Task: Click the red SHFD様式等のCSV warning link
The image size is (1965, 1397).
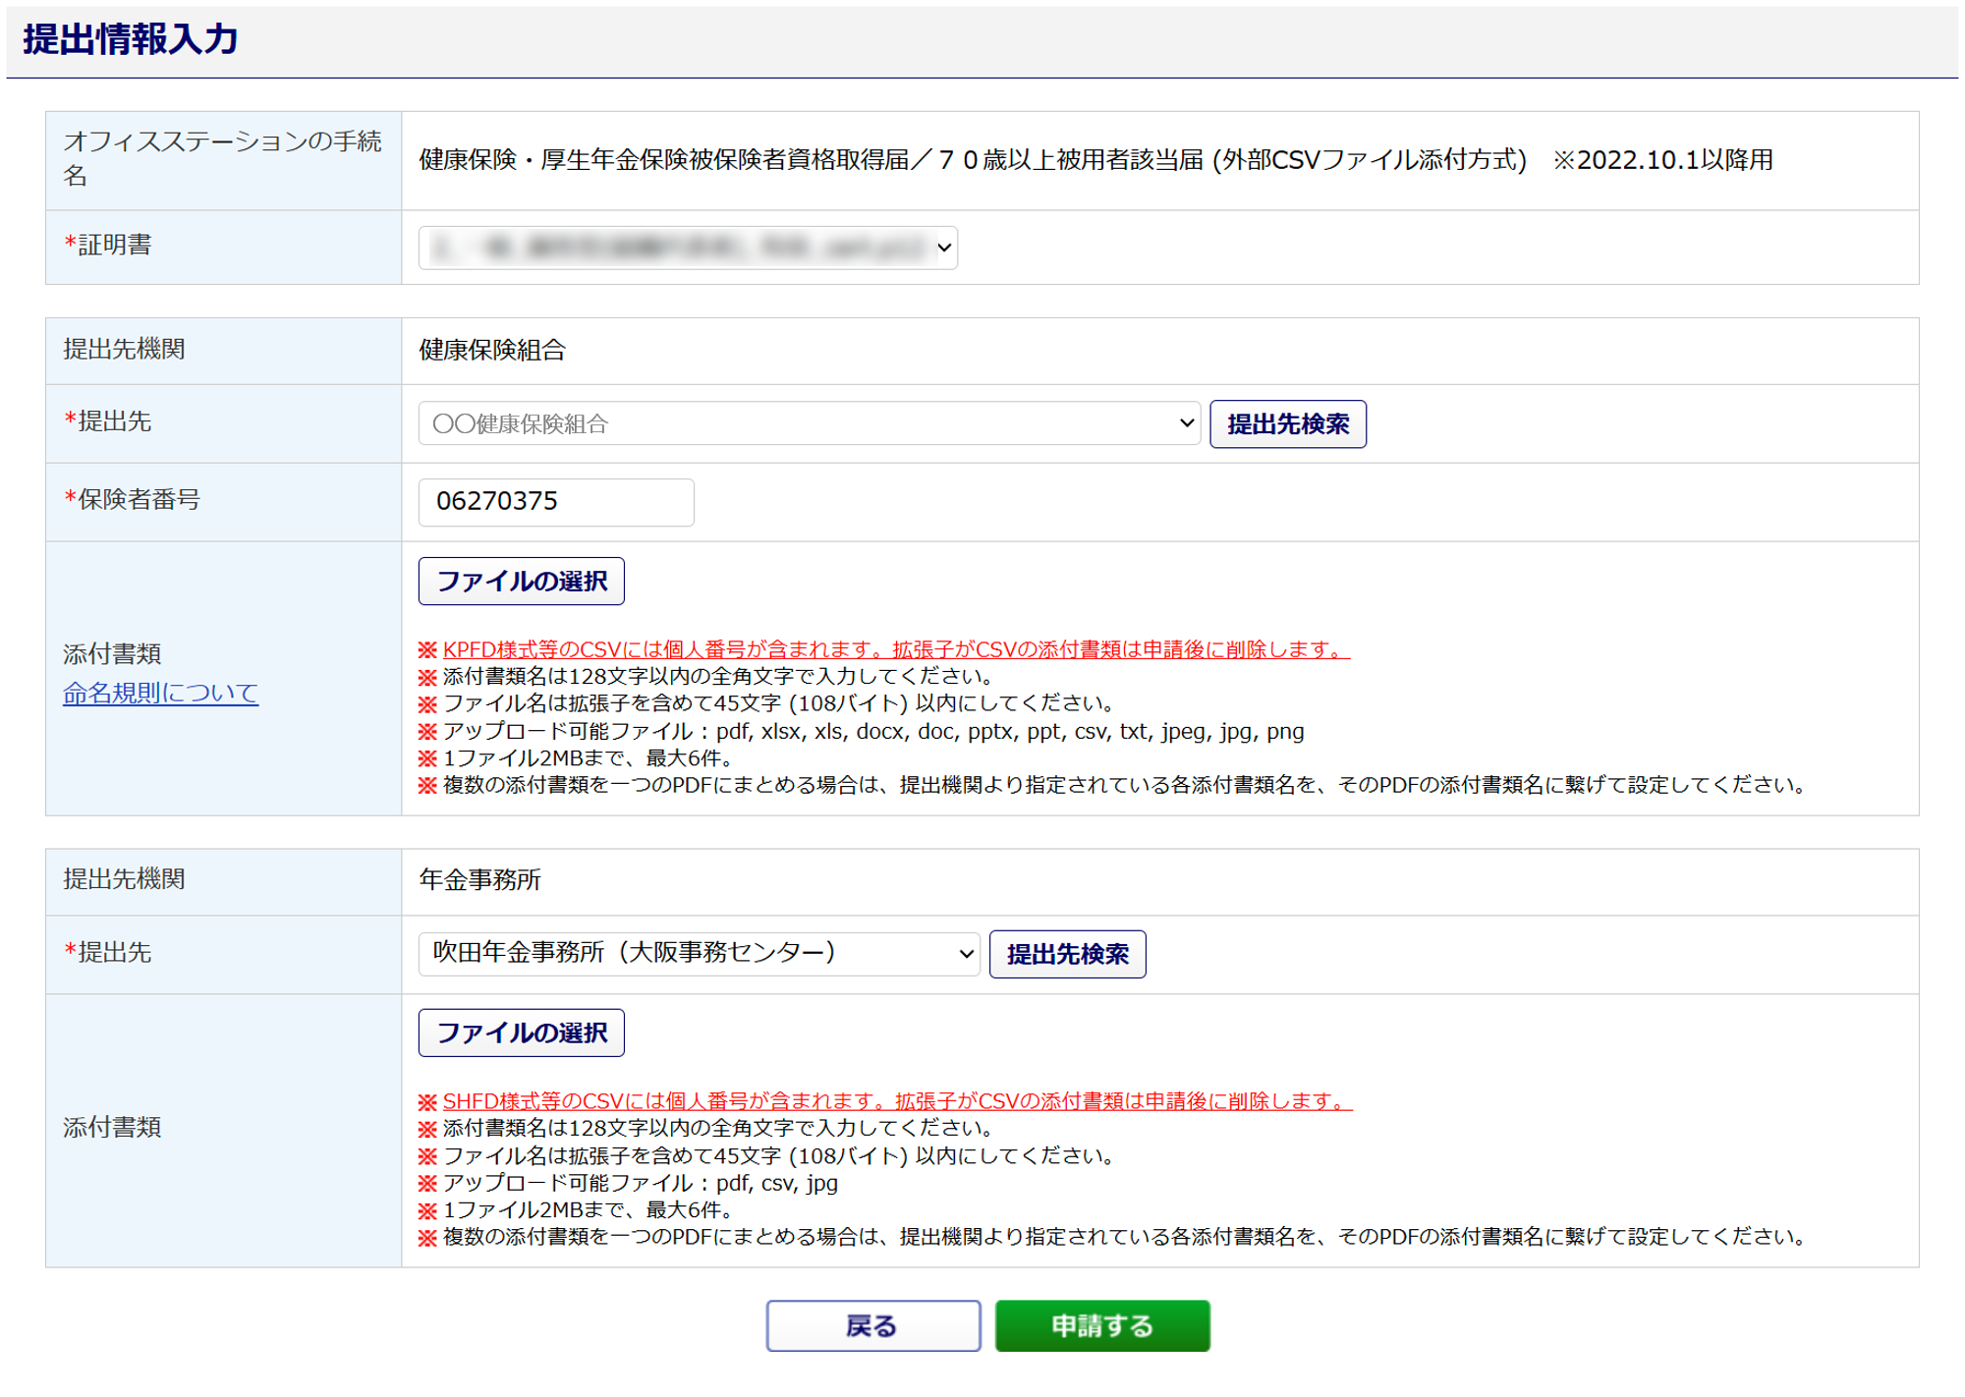Action: click(896, 1101)
